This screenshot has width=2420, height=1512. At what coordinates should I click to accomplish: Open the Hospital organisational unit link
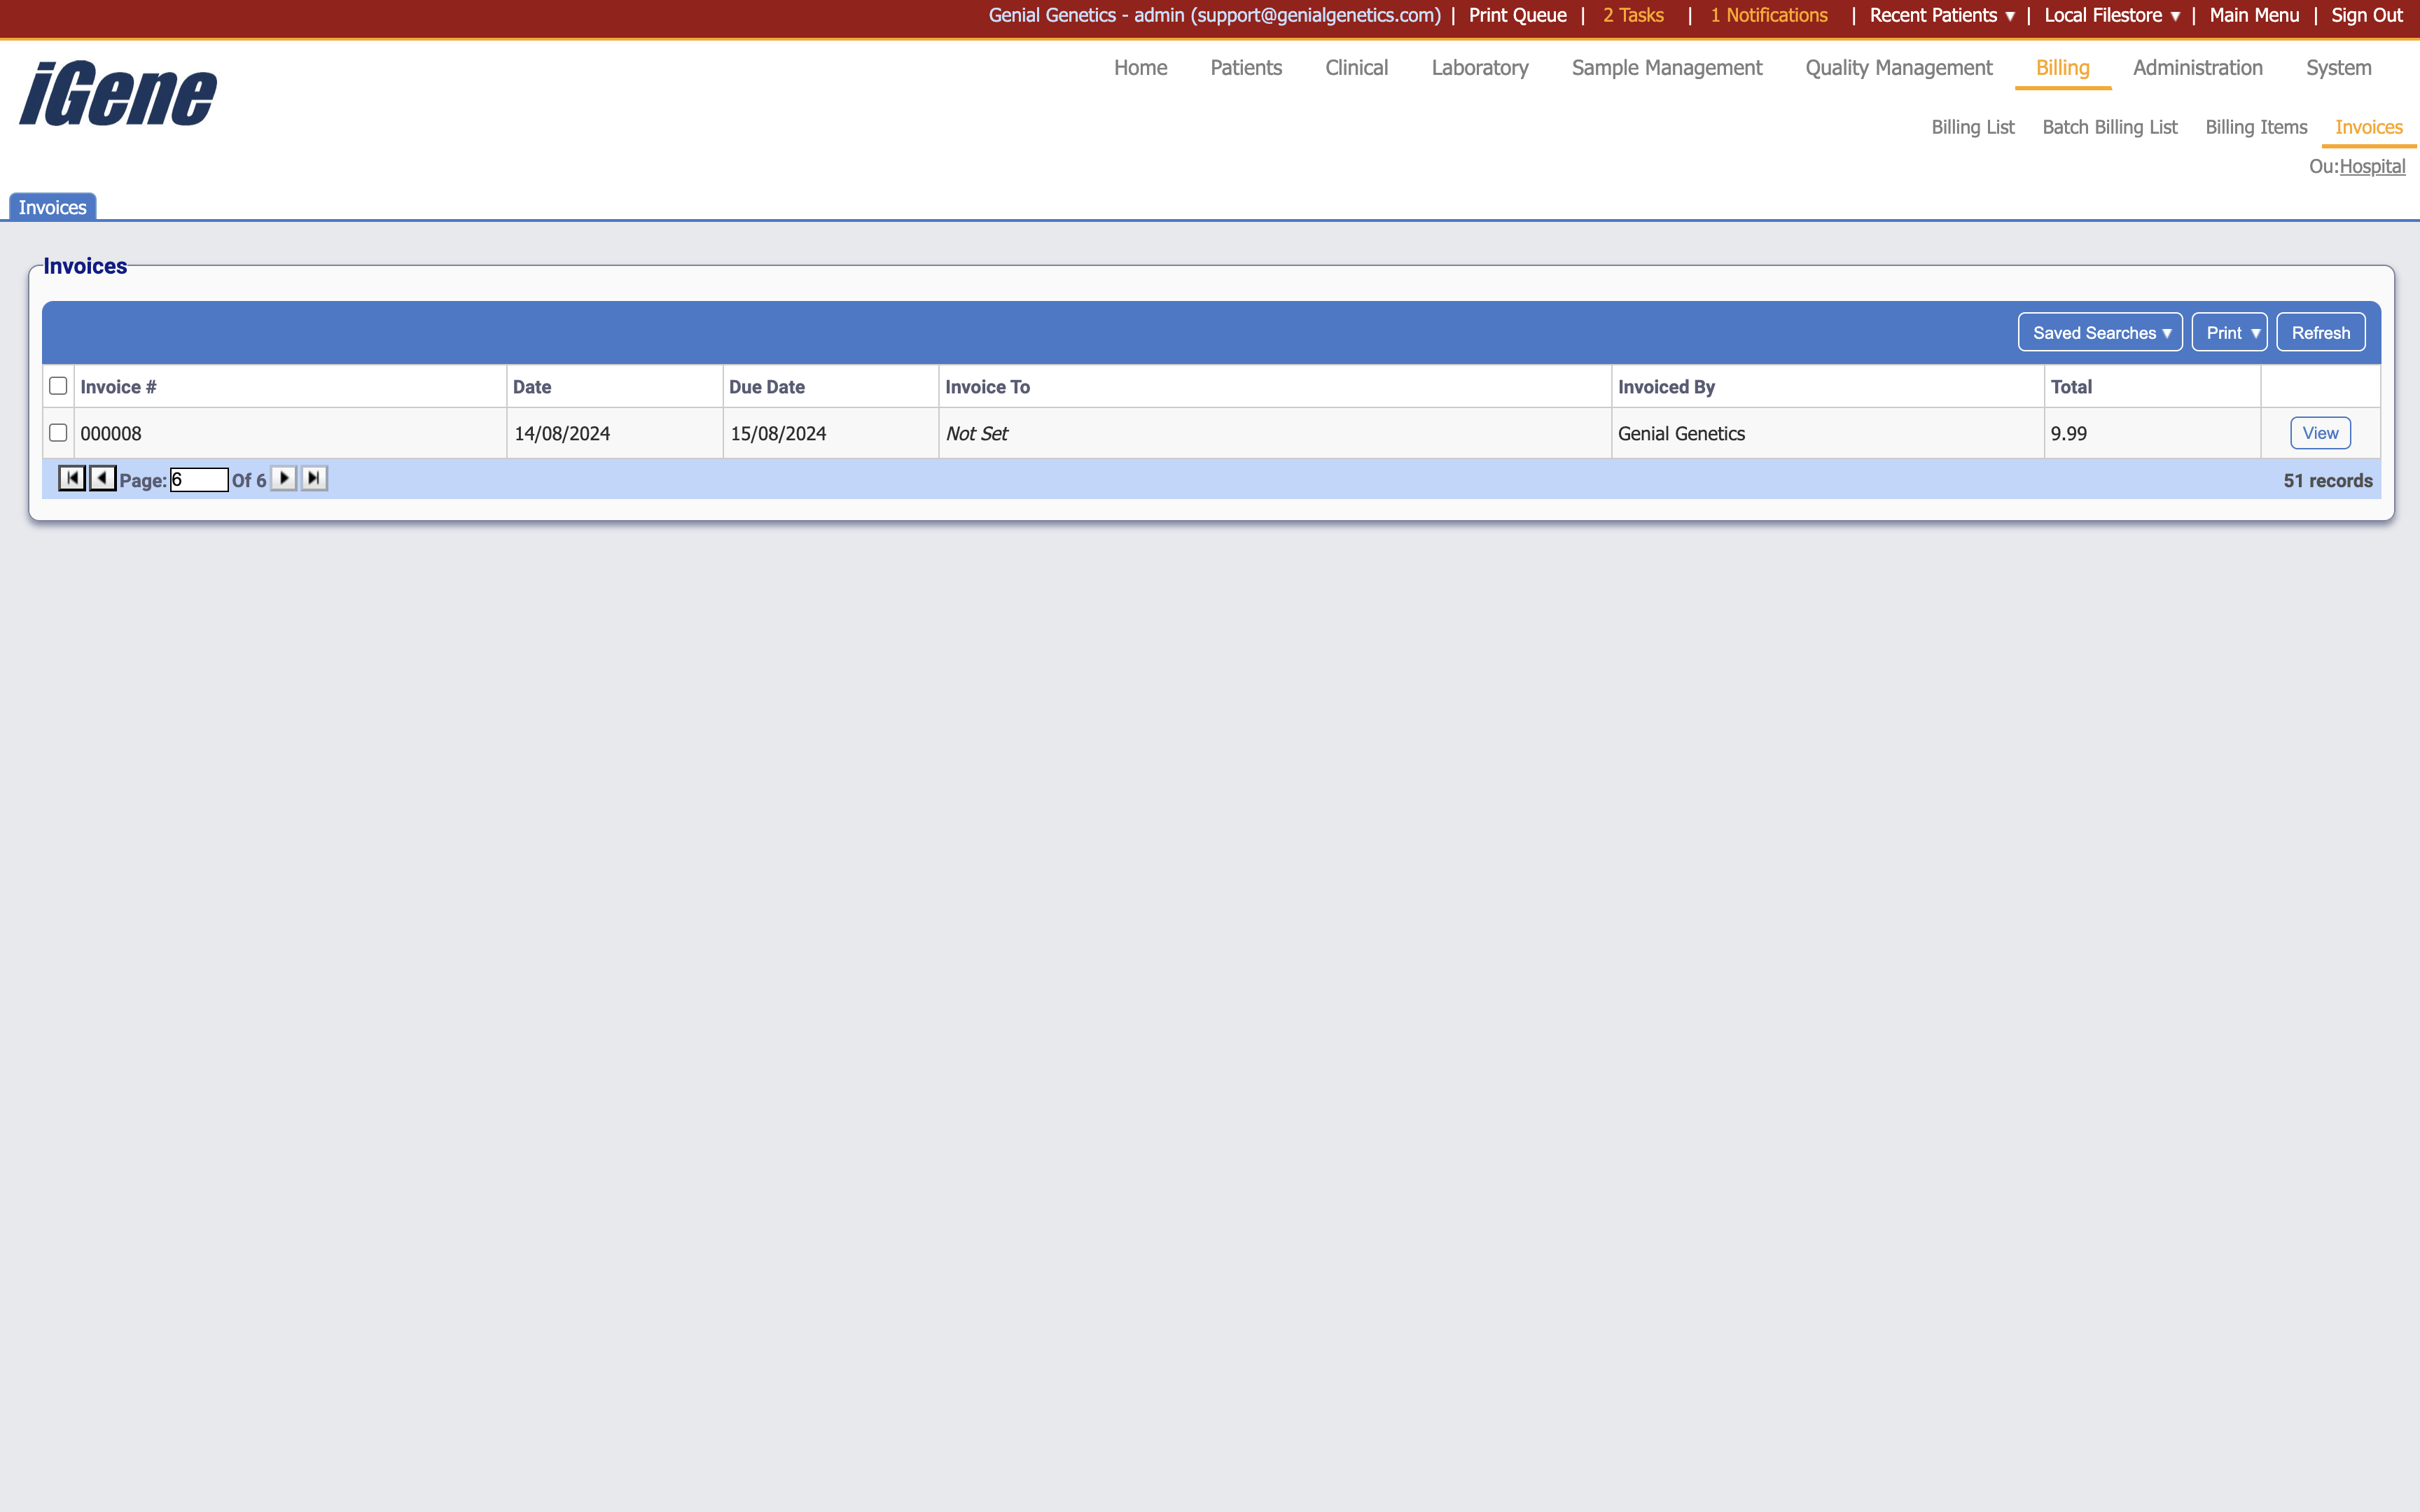tap(2374, 166)
